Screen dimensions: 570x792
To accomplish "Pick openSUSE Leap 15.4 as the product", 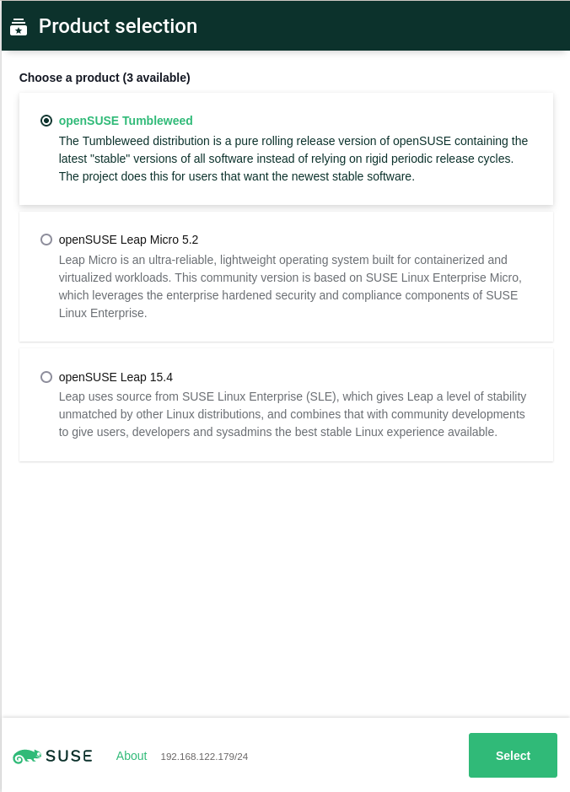I will click(46, 377).
